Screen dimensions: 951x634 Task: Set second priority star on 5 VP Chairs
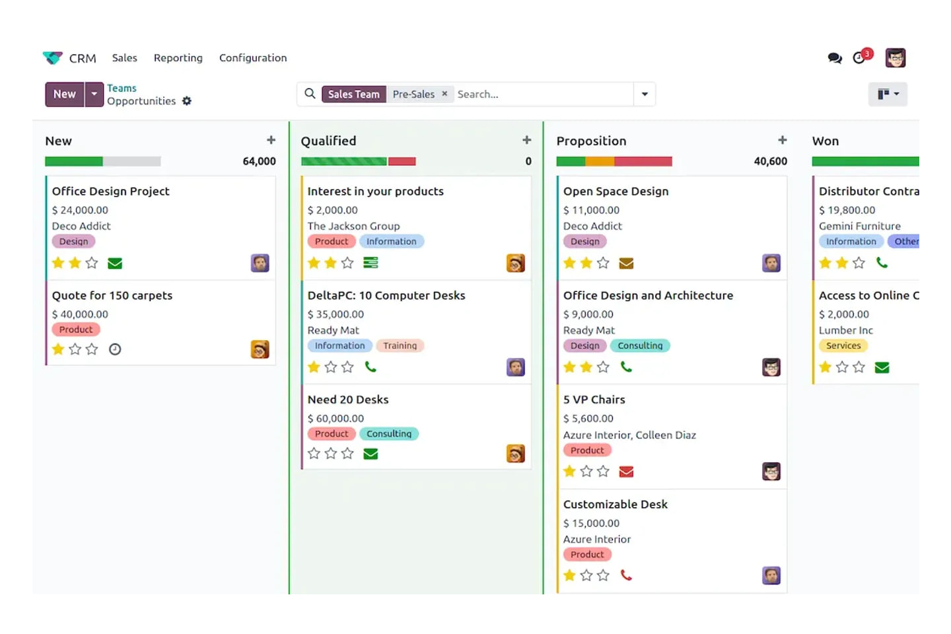point(586,471)
